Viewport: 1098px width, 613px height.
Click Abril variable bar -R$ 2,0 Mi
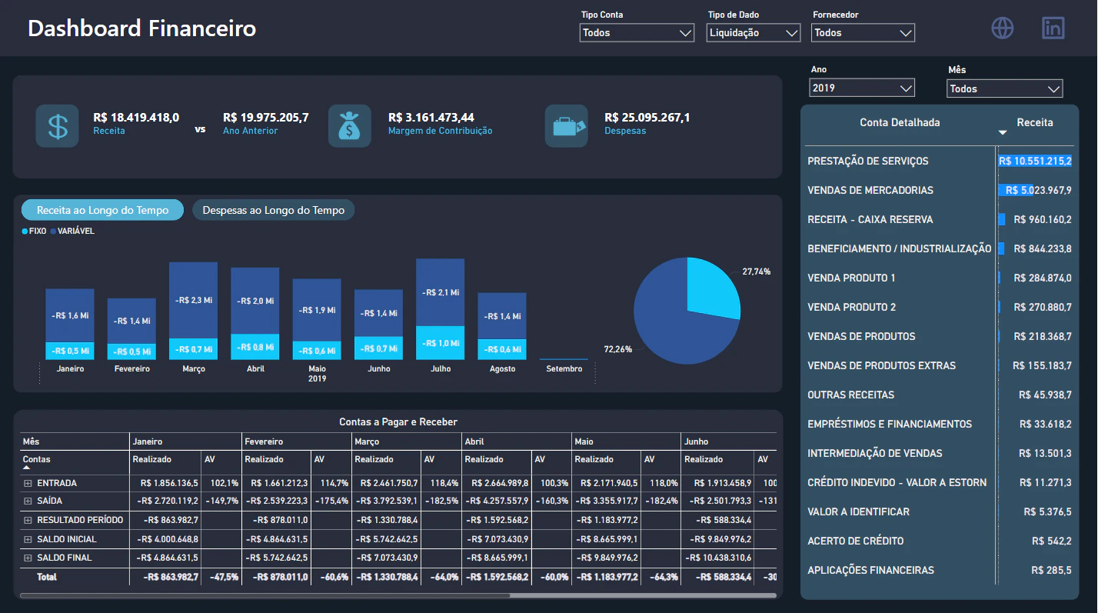tap(255, 301)
